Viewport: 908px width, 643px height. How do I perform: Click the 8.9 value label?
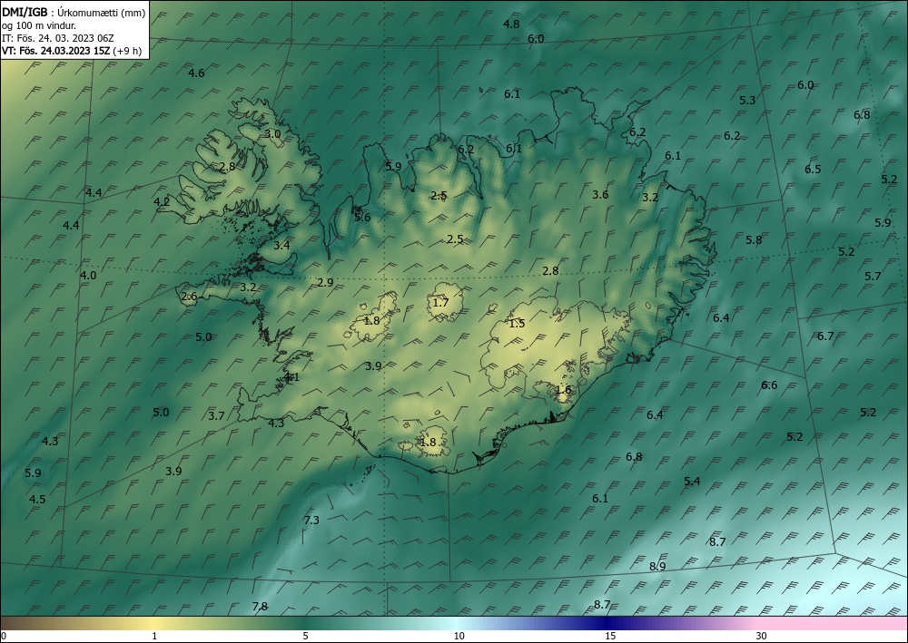point(657,567)
